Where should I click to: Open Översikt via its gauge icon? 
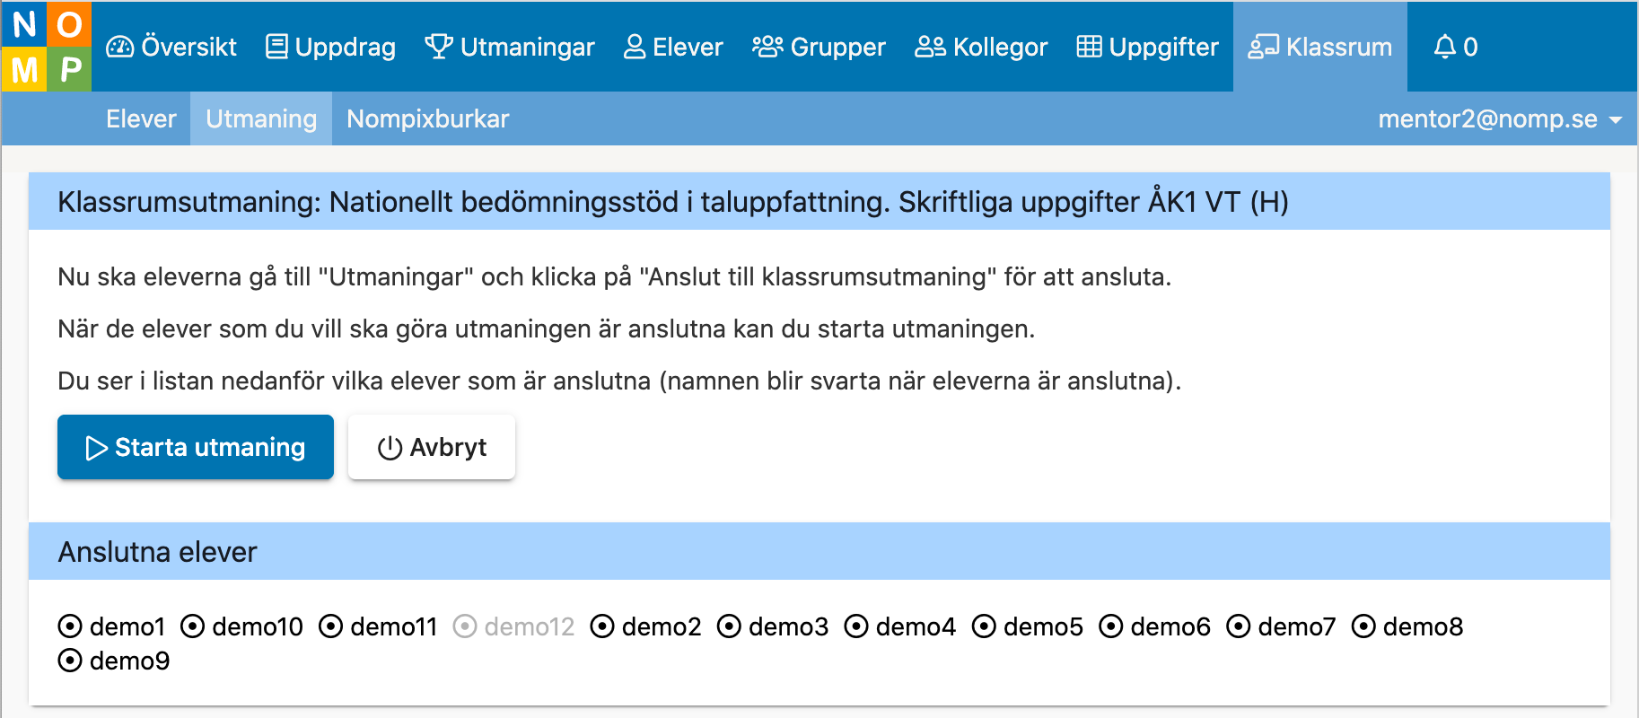pyautogui.click(x=120, y=47)
